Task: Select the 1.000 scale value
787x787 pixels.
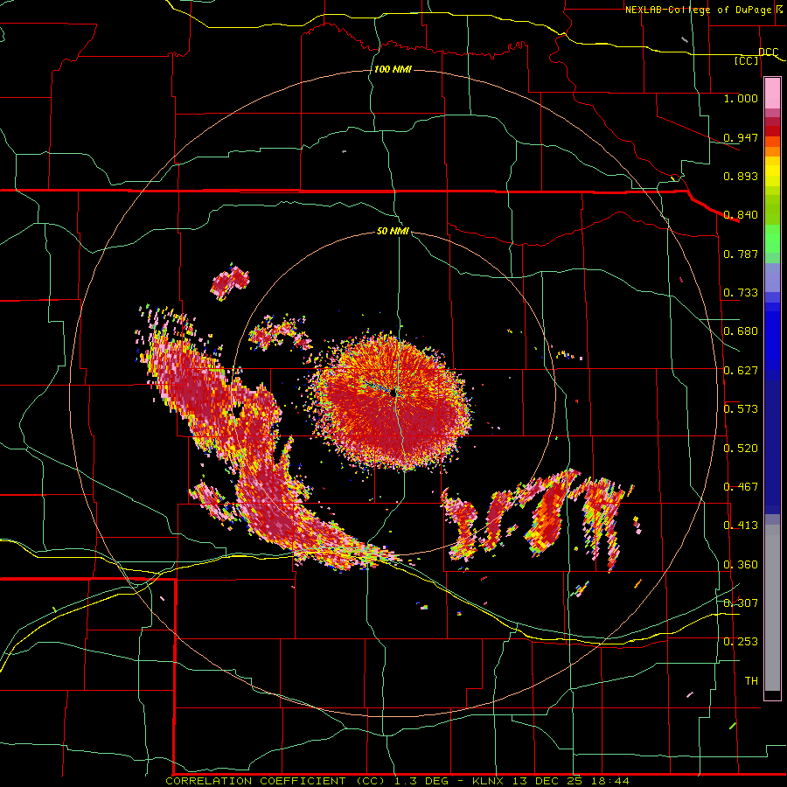Action: pyautogui.click(x=741, y=98)
